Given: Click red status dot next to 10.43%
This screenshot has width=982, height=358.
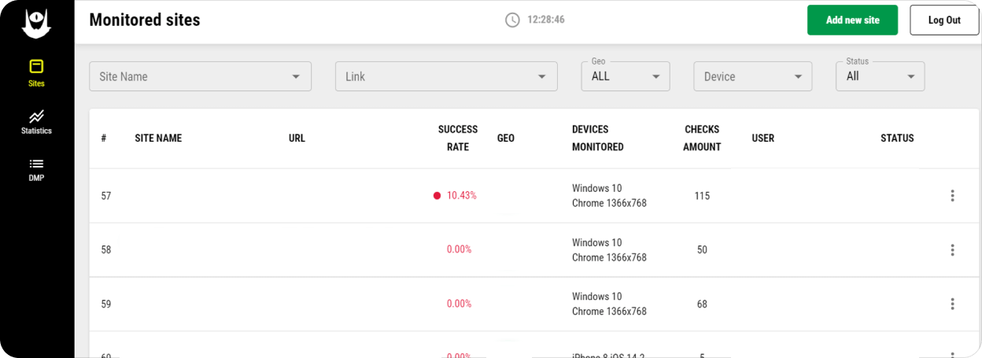Looking at the screenshot, I should (x=437, y=196).
